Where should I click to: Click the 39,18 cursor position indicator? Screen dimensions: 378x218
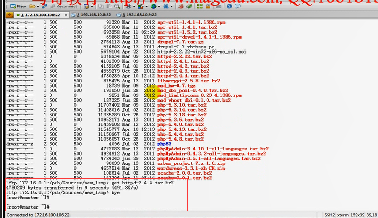click(371, 215)
